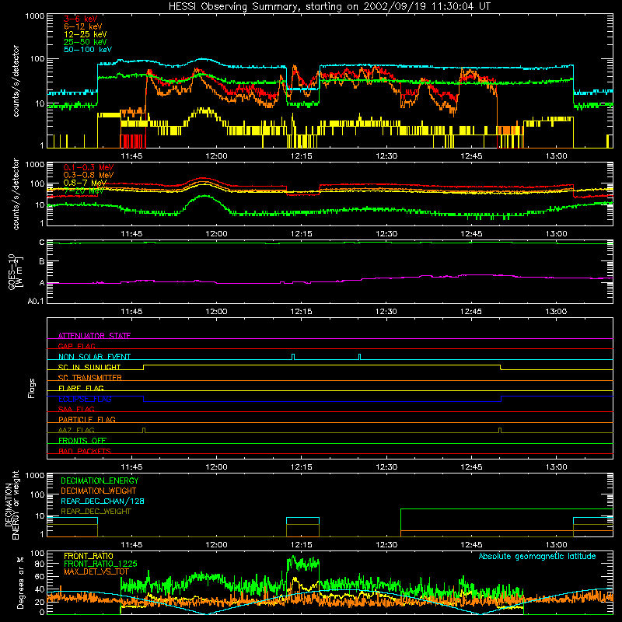This screenshot has width=622, height=622.
Task: Click the ECLIPSE_FLAG rising step near 12:50
Action: pos(501,399)
